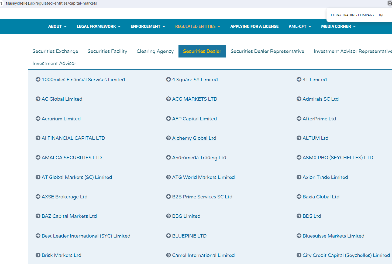Click the arrow icon beside Baxia Global Ltd
Screen dimensions: 392x264
click(x=299, y=197)
